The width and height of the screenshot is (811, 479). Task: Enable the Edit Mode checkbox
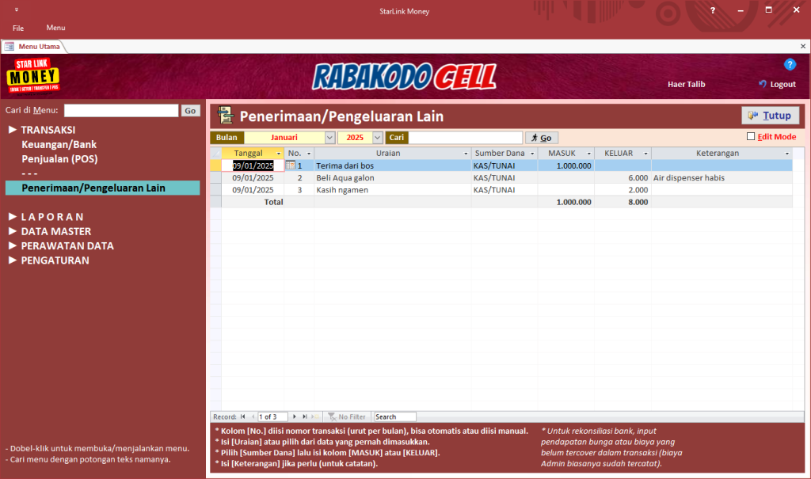(x=751, y=136)
